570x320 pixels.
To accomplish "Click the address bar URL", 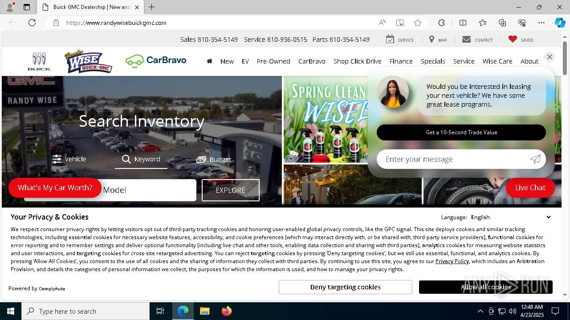I will click(x=116, y=23).
